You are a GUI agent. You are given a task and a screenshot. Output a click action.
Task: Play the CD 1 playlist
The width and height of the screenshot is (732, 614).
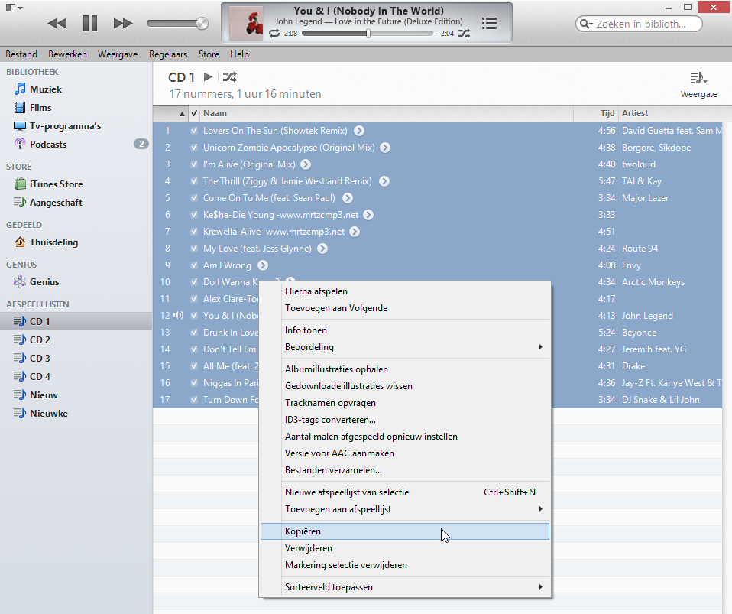click(208, 76)
